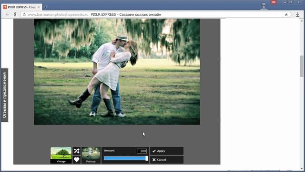Screen dimensions: 305x172
Task: Click the Amount value field showing 100
Action: point(142,151)
